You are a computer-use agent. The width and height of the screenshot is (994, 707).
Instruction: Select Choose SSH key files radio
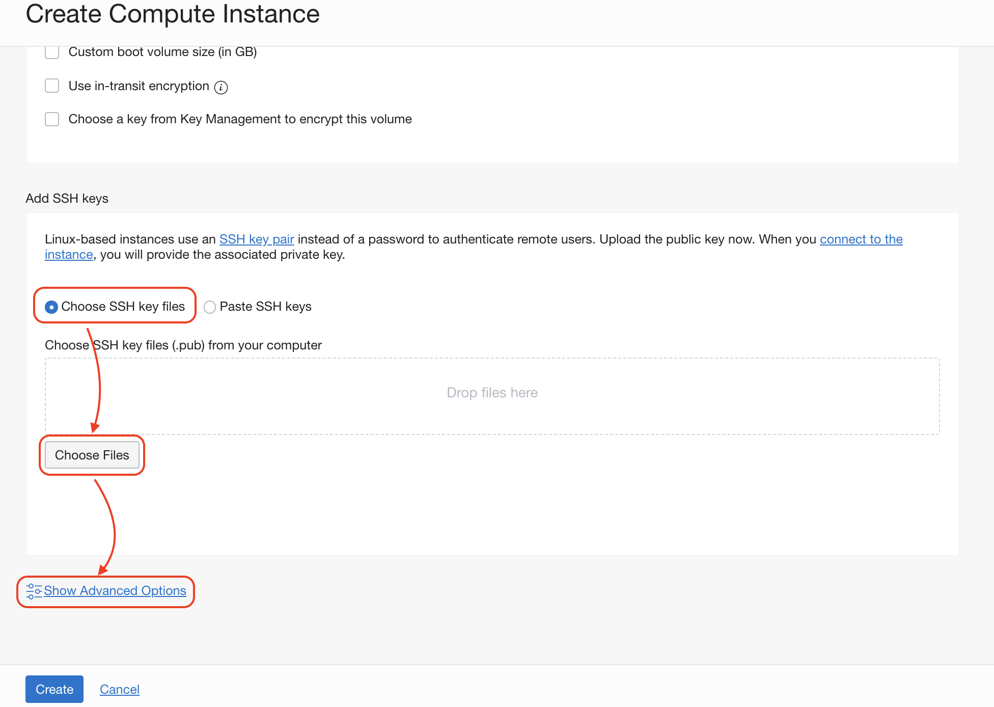(x=51, y=307)
